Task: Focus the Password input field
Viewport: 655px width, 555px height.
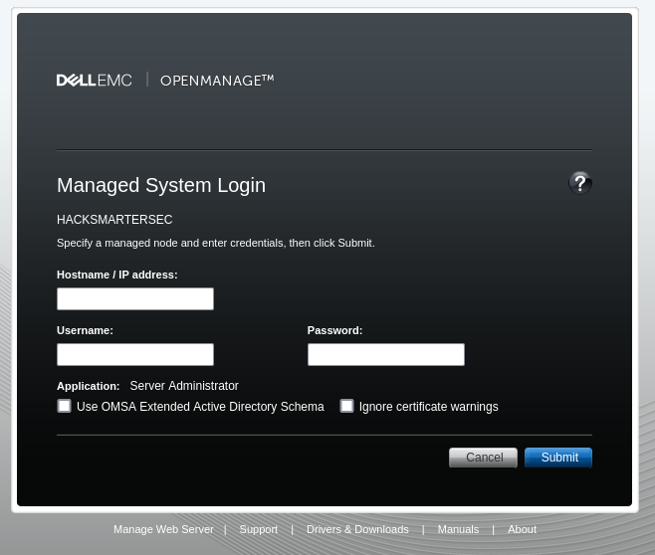Action: (386, 354)
